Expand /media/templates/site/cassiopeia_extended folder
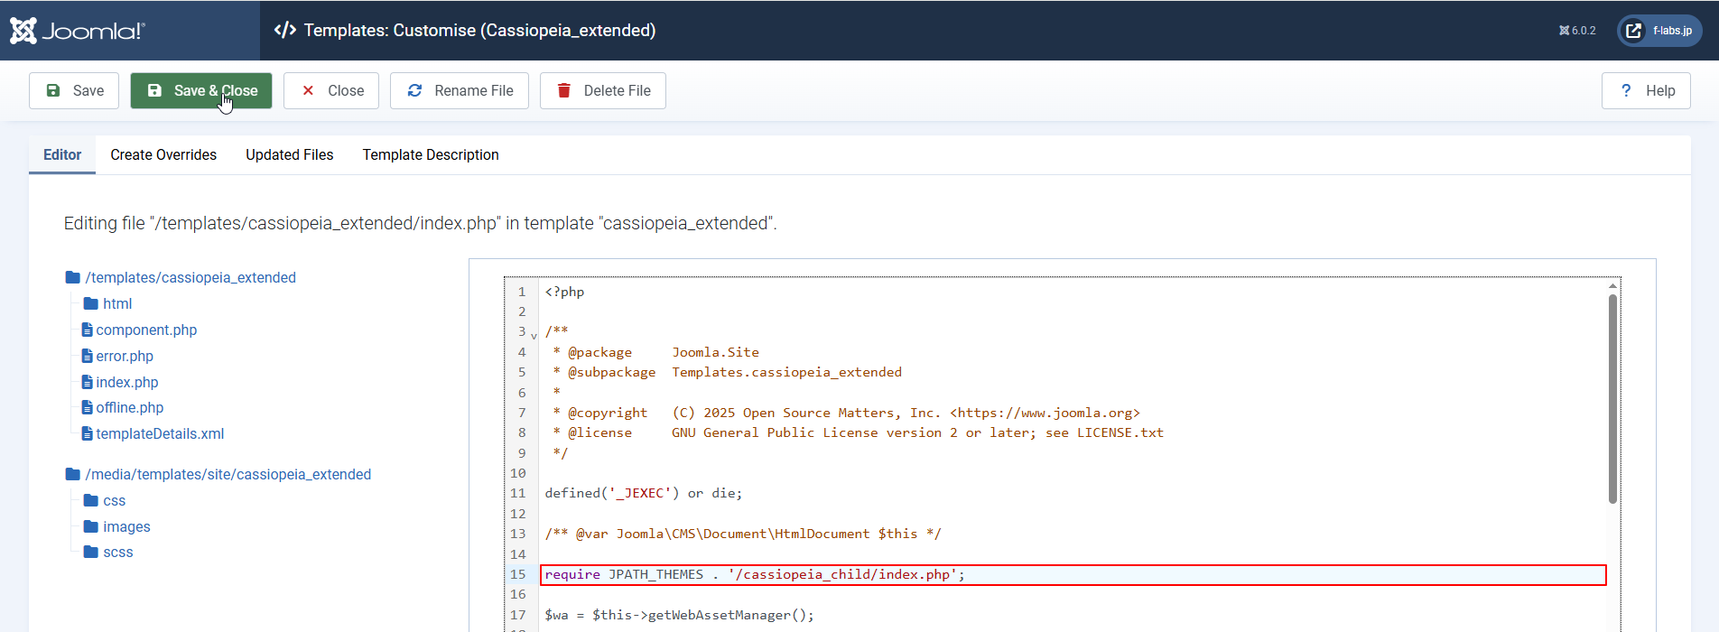The height and width of the screenshot is (632, 1719). point(218,474)
